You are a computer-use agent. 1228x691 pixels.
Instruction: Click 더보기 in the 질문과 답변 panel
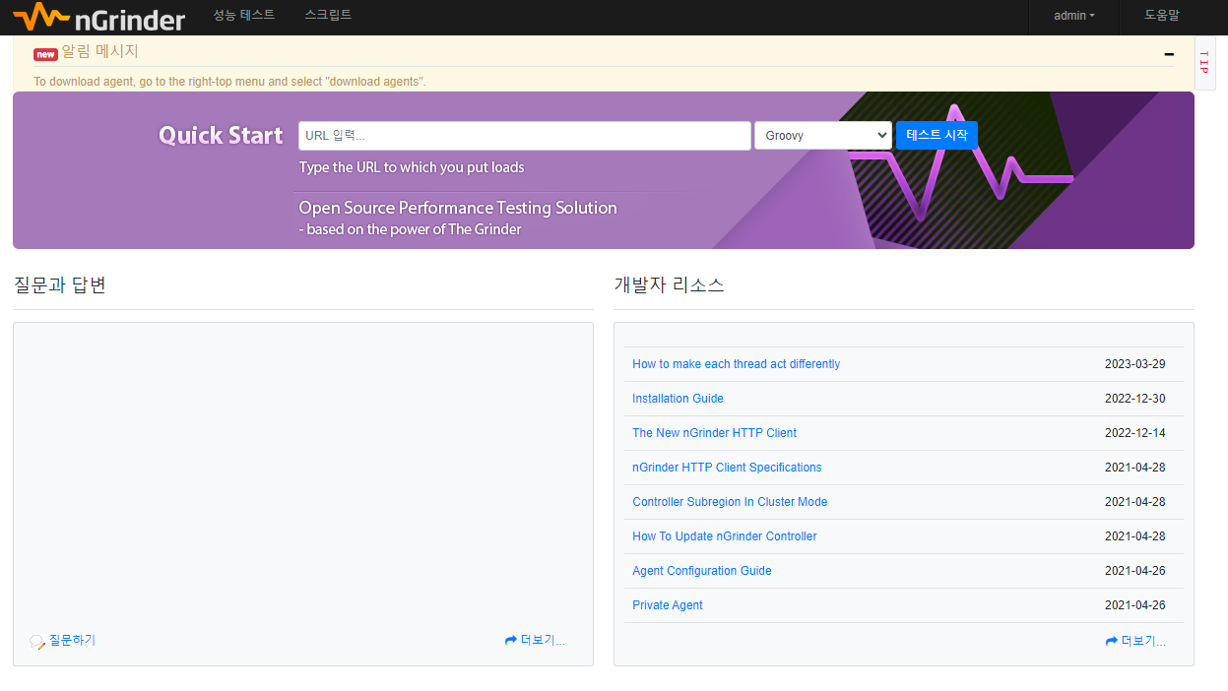(x=535, y=641)
